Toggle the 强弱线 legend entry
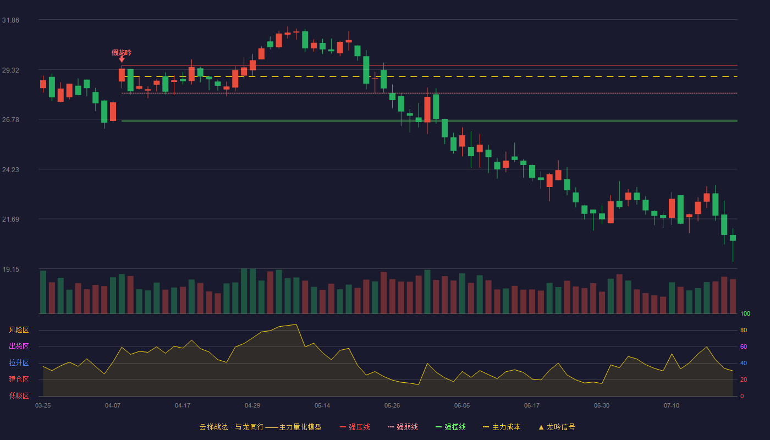Viewport: 770px width, 440px height. pos(403,427)
